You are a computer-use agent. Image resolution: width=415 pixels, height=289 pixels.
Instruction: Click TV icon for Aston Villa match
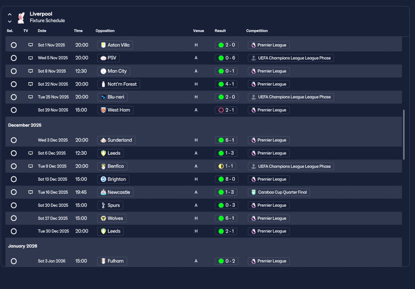(30, 45)
